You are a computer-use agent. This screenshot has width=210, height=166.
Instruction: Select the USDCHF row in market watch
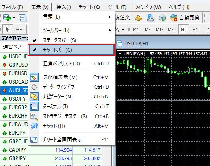pyautogui.click(x=14, y=56)
